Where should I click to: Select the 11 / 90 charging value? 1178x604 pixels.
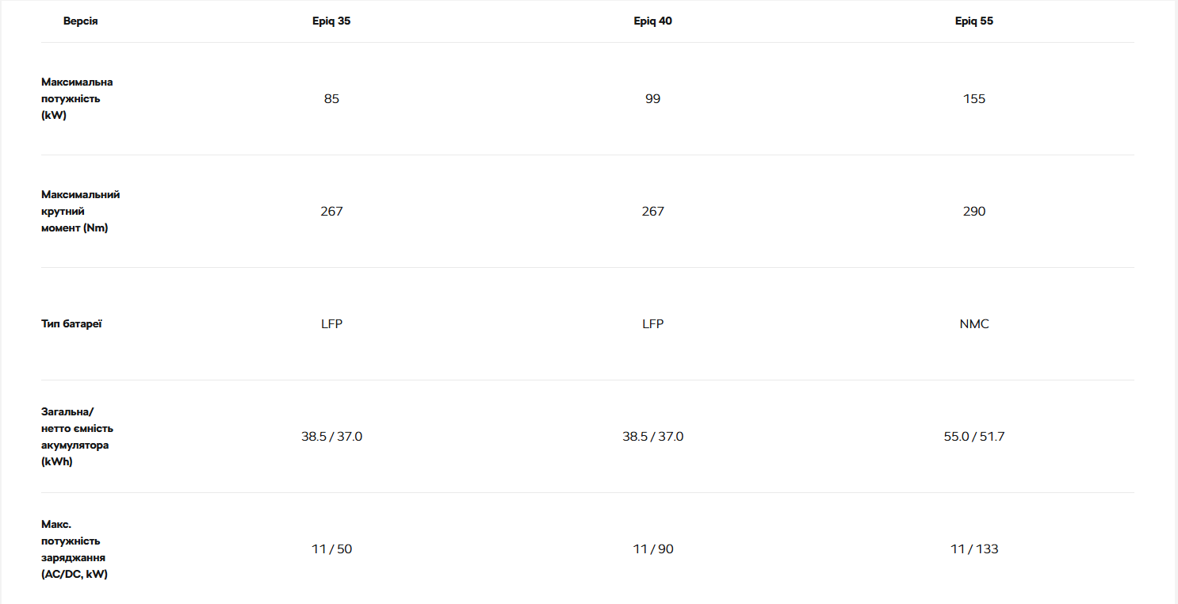pos(652,549)
